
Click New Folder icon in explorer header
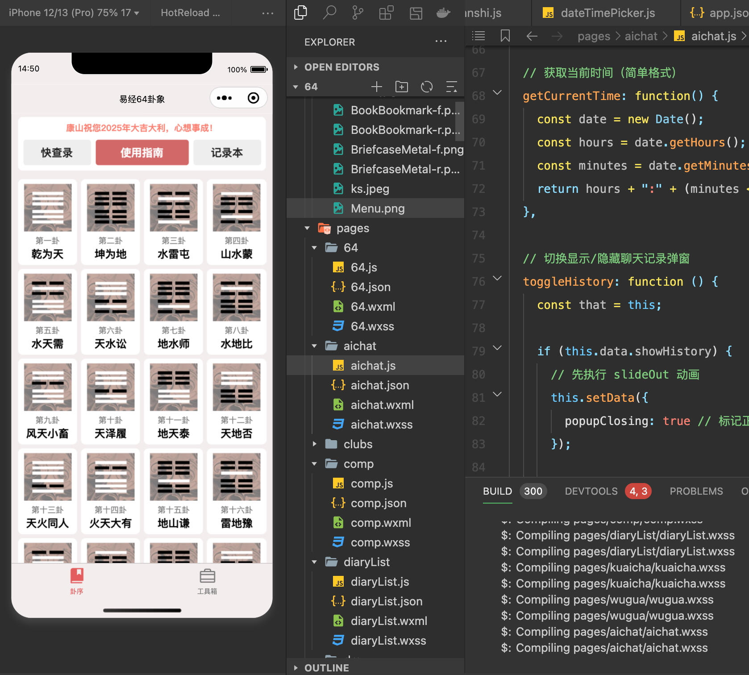coord(402,87)
